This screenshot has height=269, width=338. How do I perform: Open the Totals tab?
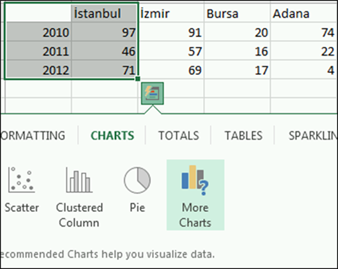(179, 135)
